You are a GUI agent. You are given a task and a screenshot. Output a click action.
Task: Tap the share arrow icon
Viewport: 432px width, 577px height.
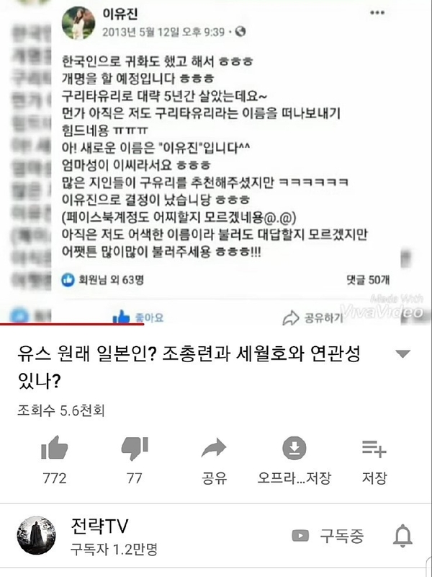pos(214,448)
